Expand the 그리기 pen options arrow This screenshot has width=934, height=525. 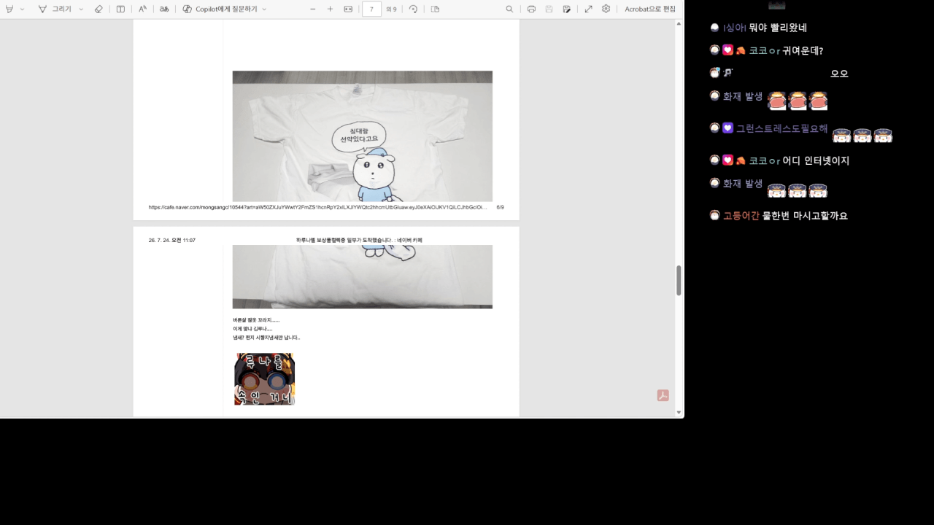point(81,9)
